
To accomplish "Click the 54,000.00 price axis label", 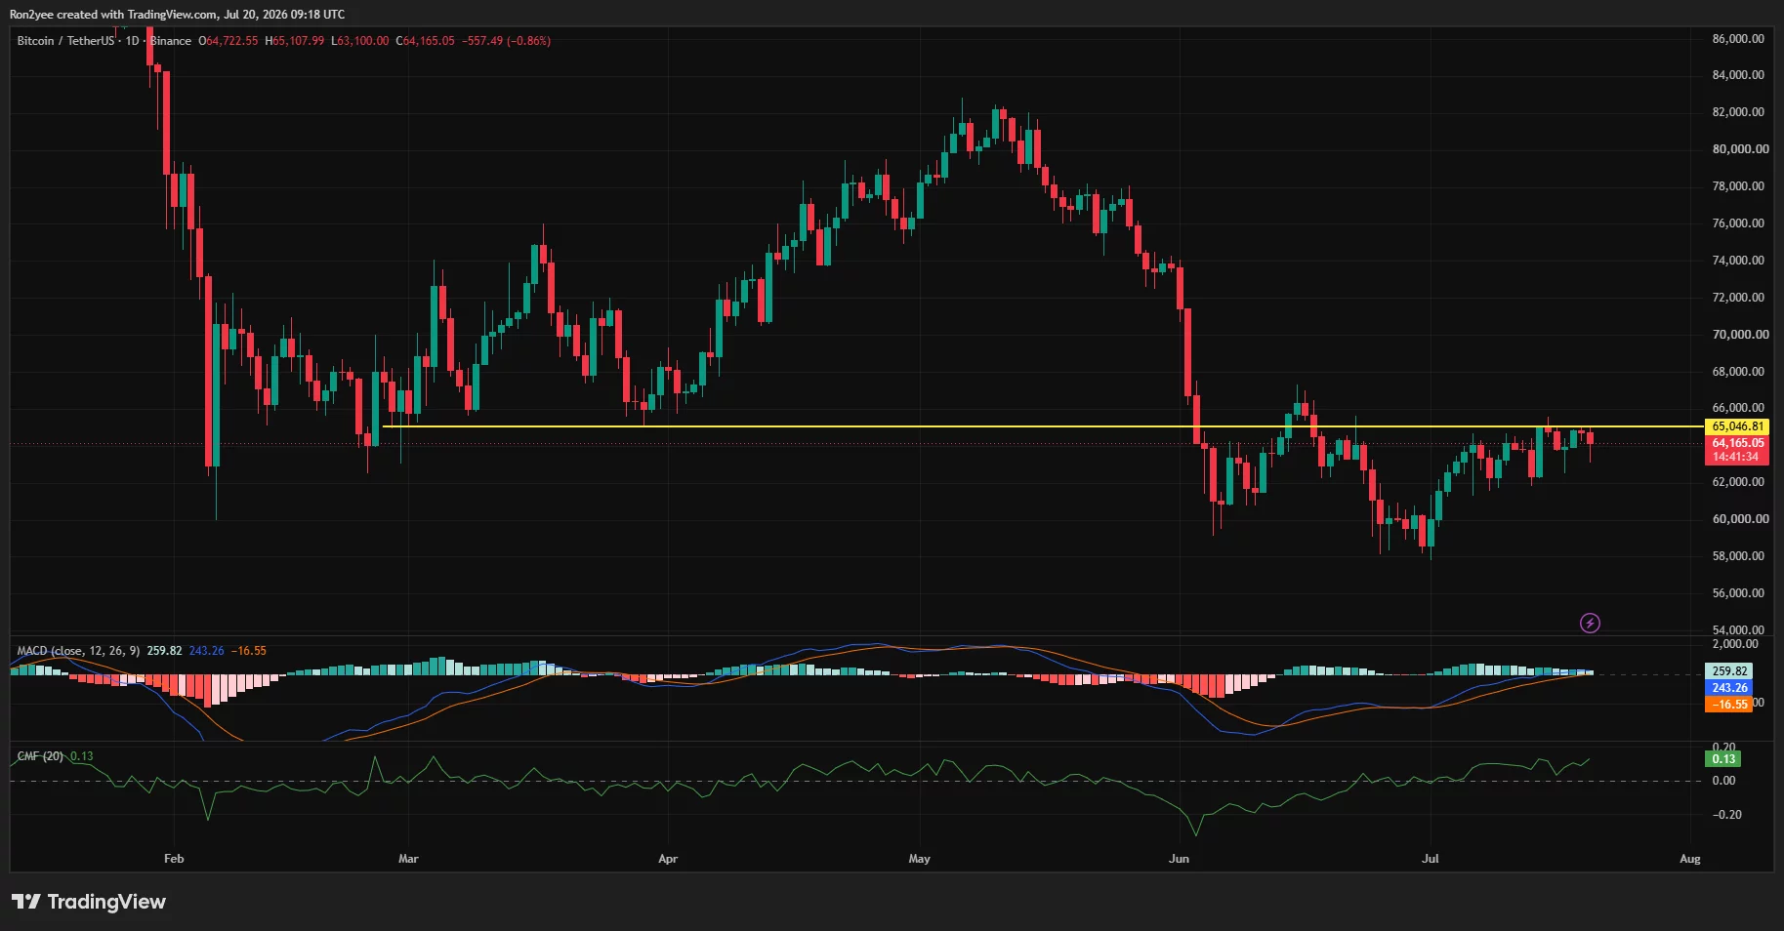I will click(x=1738, y=630).
